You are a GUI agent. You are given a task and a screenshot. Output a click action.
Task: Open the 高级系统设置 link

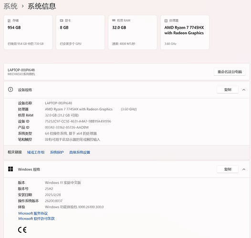click(80, 152)
